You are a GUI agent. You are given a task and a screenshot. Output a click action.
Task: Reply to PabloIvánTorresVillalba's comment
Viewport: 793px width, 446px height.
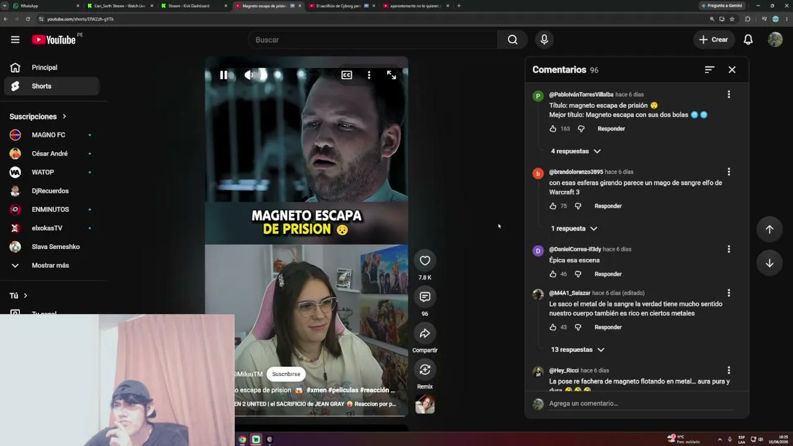pyautogui.click(x=611, y=129)
